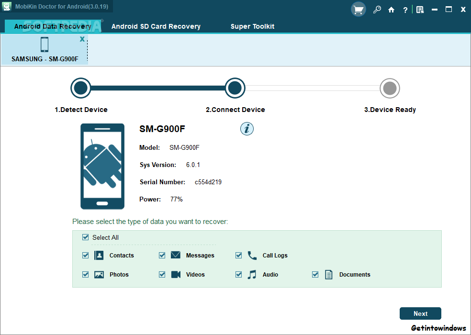This screenshot has width=471, height=335.
Task: Click the Model value SM-G900F
Action: click(184, 148)
